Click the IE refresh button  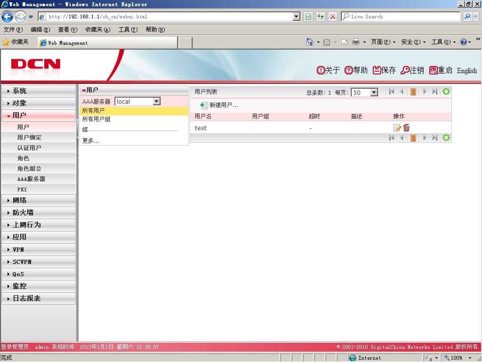click(320, 16)
